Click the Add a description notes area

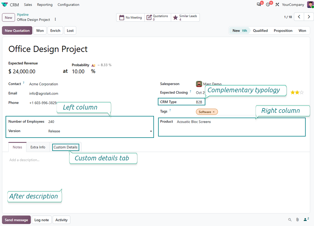coord(24,160)
